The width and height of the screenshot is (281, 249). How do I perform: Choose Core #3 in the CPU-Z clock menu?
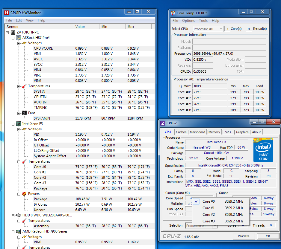(221, 221)
